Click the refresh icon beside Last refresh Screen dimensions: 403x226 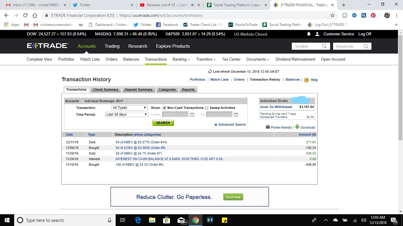coord(210,72)
